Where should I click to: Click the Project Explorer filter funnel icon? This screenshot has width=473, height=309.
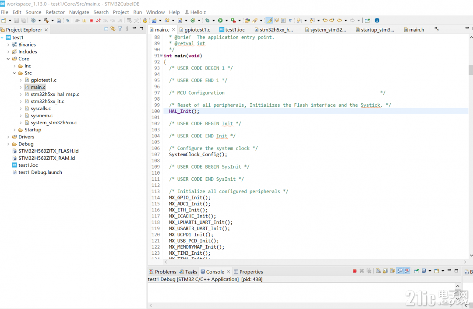(x=120, y=29)
